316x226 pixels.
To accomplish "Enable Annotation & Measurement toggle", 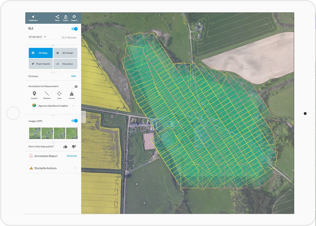I will point(75,86).
